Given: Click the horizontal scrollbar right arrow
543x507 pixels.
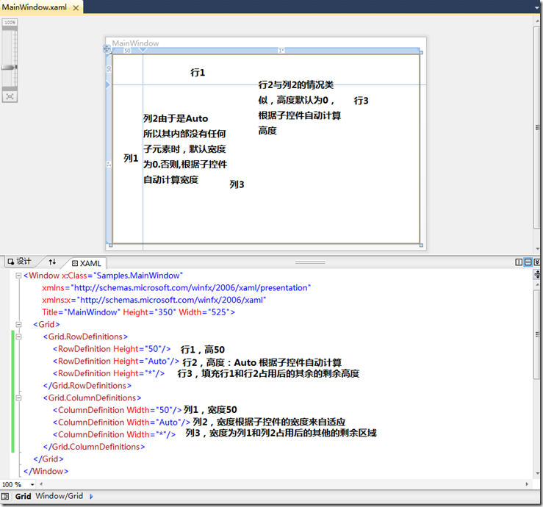Looking at the screenshot, I should [527, 484].
